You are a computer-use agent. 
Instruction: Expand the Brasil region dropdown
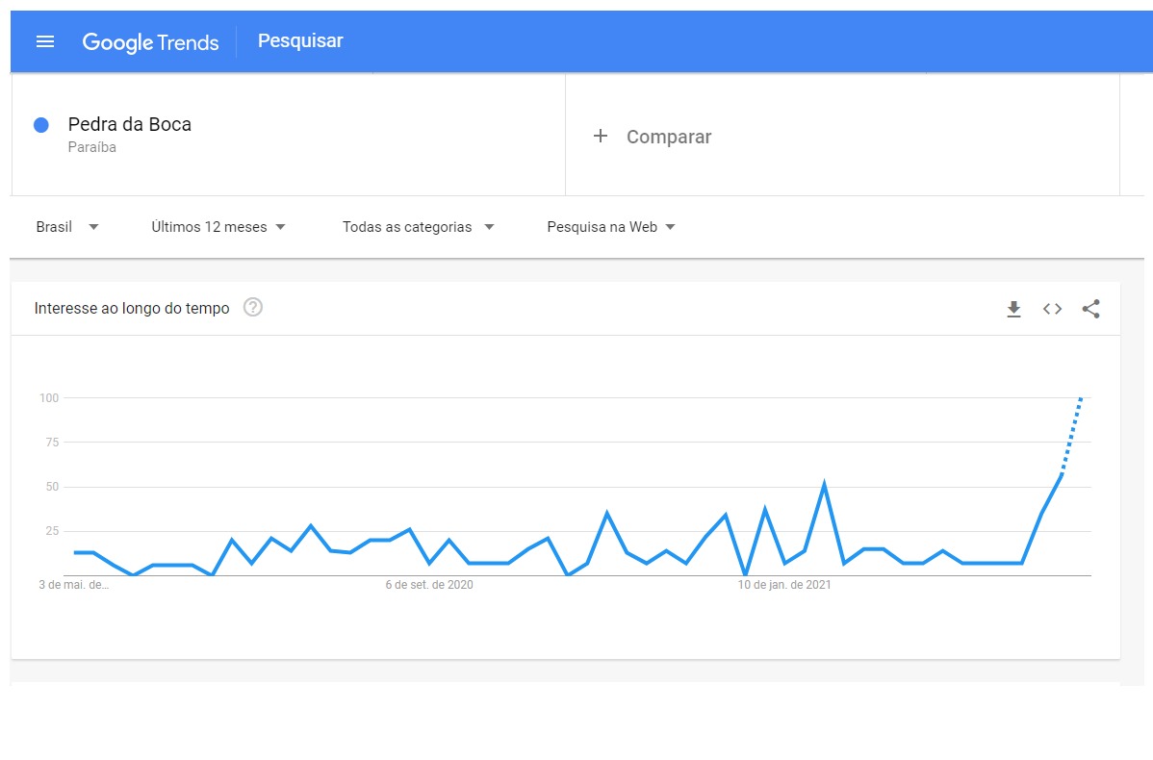click(x=67, y=227)
